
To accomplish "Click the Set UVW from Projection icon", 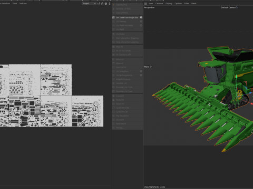I will point(113,17).
